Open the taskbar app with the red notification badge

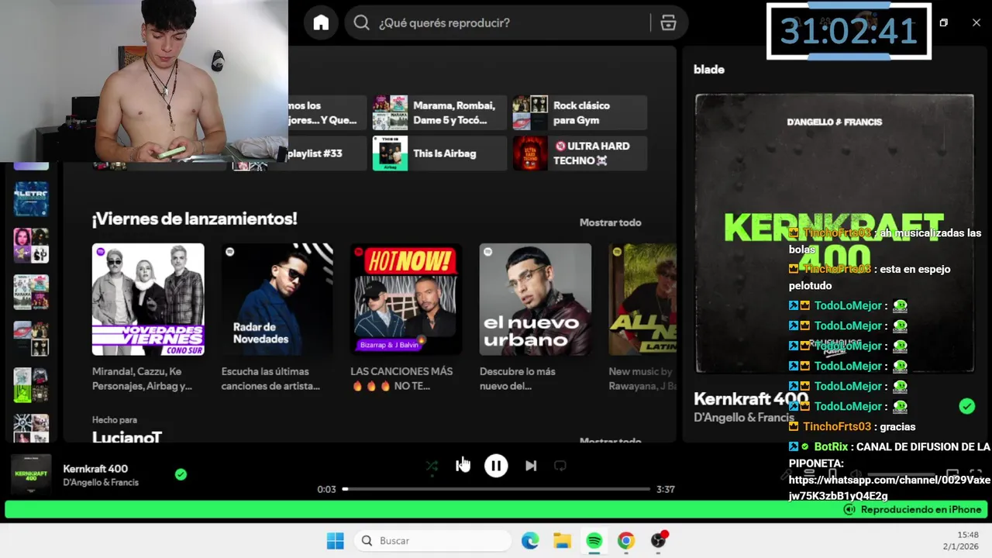coord(659,540)
